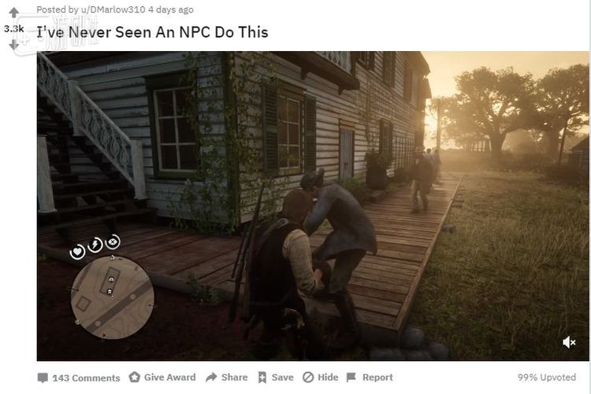Click the 3.3k vote score
The width and height of the screenshot is (591, 394).
[14, 28]
